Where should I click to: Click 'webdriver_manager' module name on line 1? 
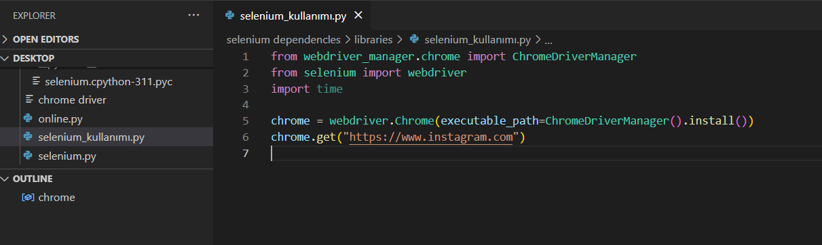pos(359,56)
